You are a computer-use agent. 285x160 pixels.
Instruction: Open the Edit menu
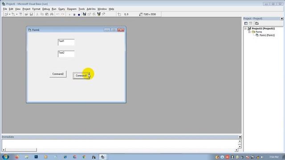pyautogui.click(x=11, y=9)
